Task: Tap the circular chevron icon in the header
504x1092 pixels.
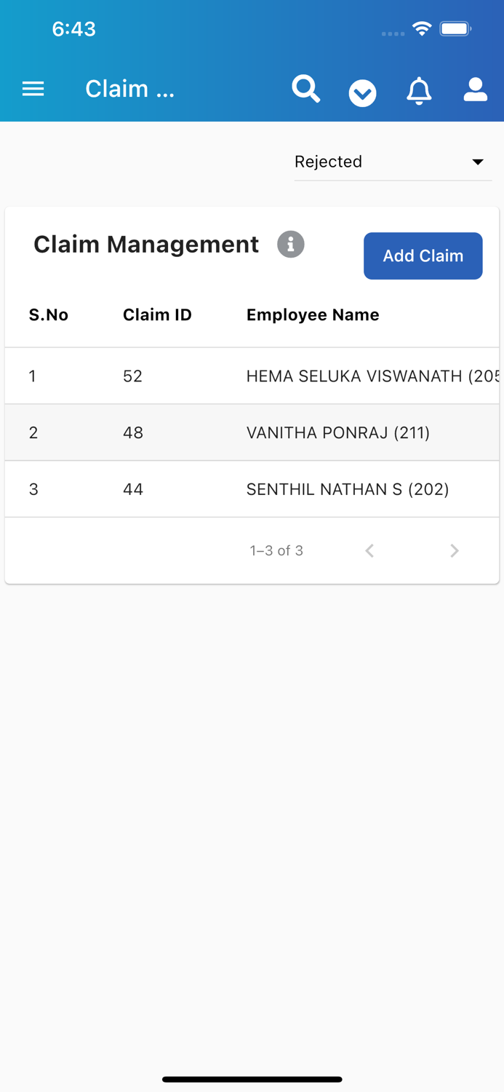Action: (x=362, y=93)
